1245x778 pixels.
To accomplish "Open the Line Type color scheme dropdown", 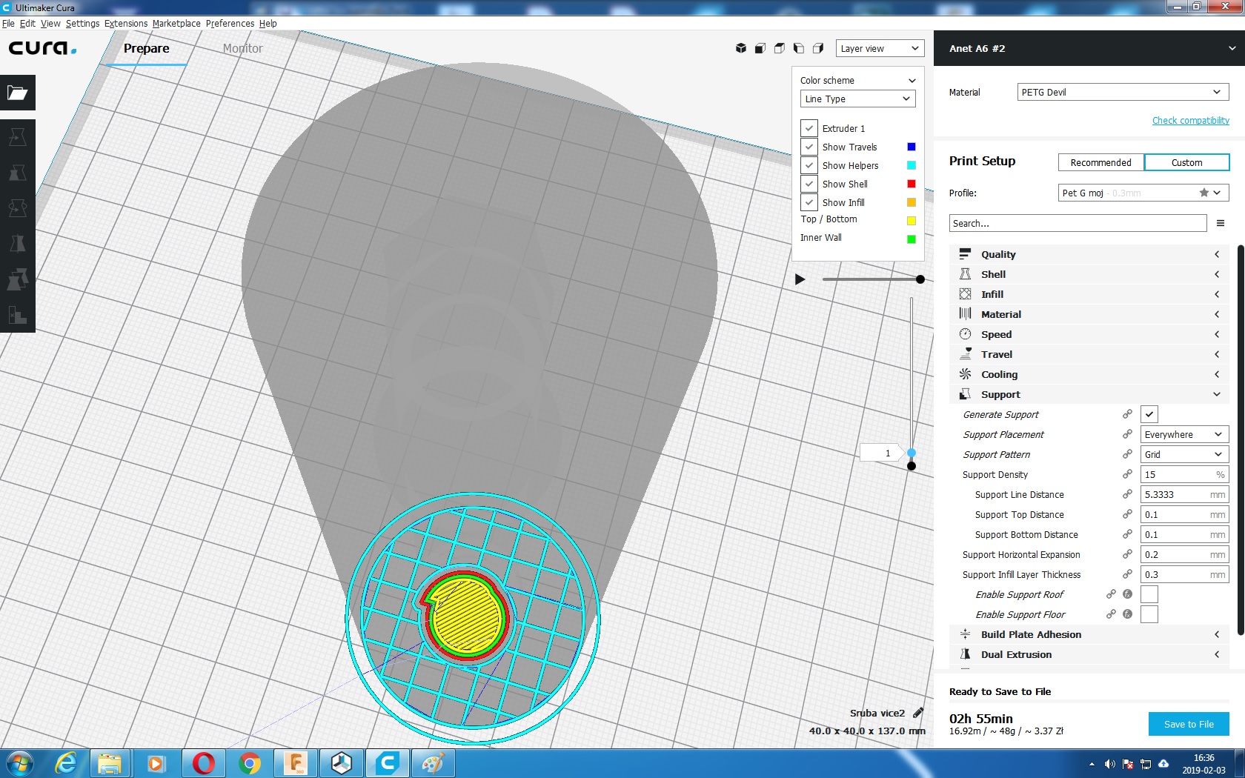I will click(x=858, y=99).
